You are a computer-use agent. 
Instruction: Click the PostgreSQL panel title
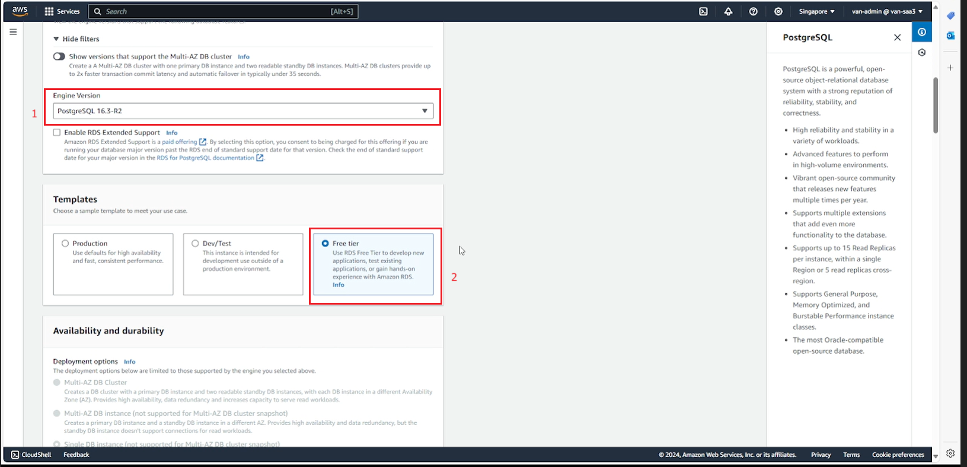(x=808, y=37)
